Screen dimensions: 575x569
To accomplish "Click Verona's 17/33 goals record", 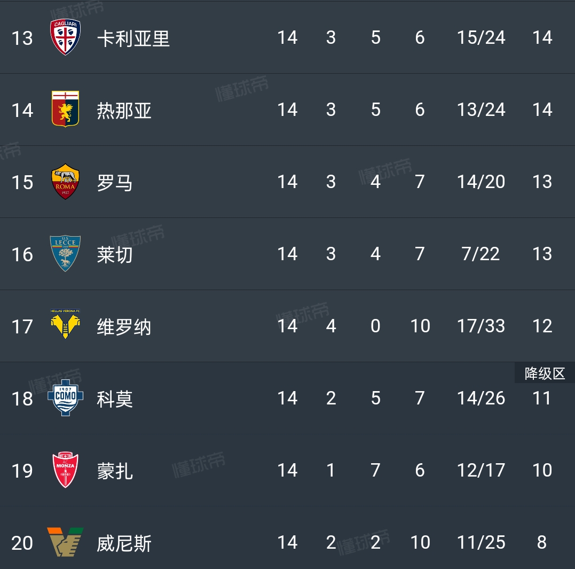I will pyautogui.click(x=481, y=326).
